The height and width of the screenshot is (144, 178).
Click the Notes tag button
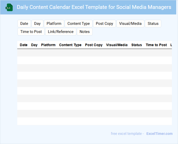[x=85, y=32]
